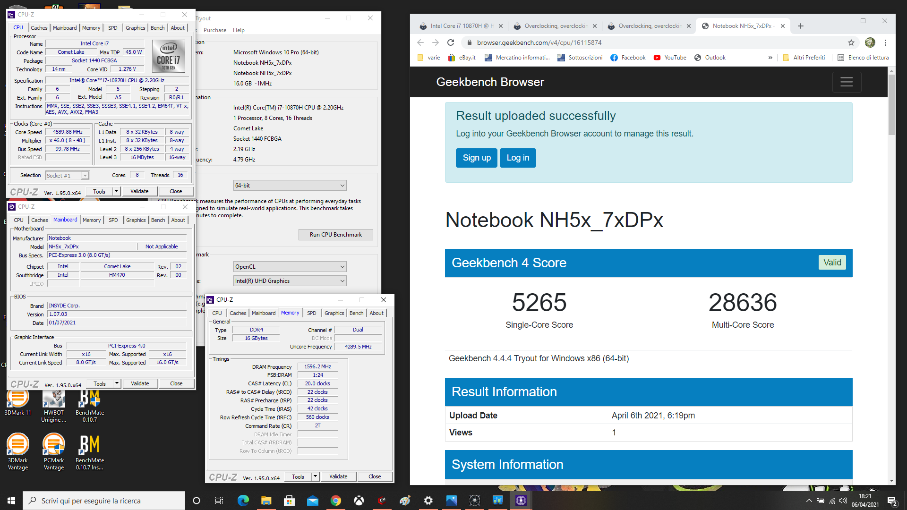Open the OpenCL compute API dropdown
Viewport: 907px width, 510px height.
pos(290,266)
